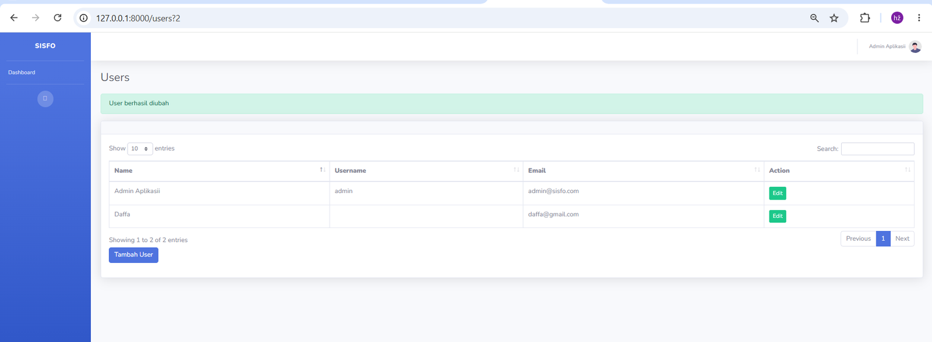
Task: Select the daffa@gmail.com email cell
Action: coord(643,216)
